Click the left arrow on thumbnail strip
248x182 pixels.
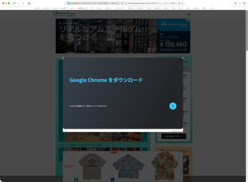[61, 154]
